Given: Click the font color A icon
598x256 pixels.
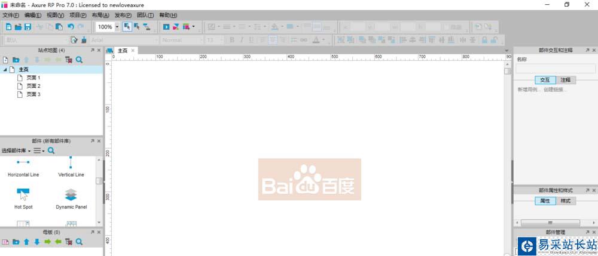Looking at the screenshot, I should pos(316,40).
